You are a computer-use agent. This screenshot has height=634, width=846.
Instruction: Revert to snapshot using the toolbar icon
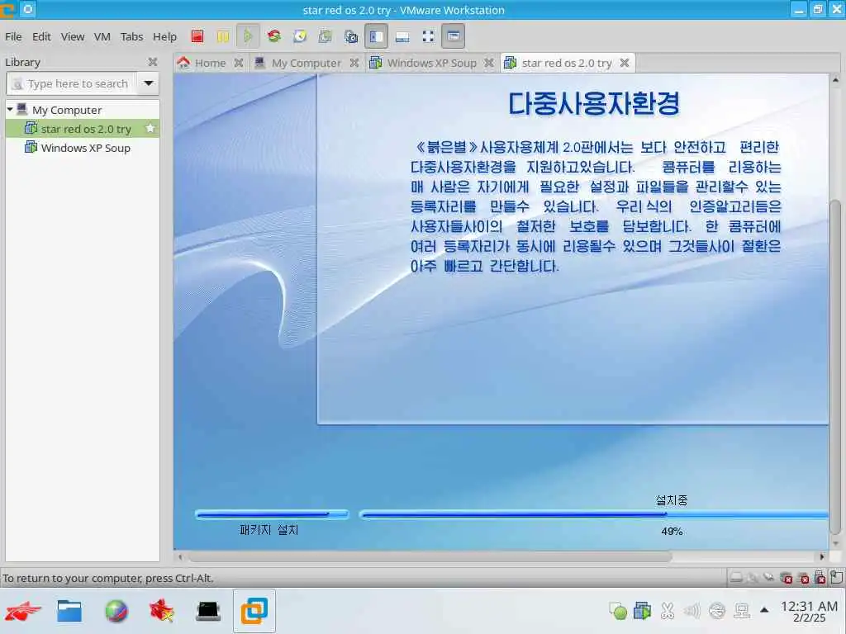tap(326, 36)
